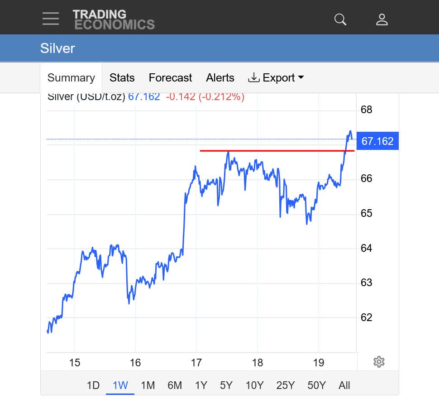Set chart range to 6M
The image size is (439, 408).
click(174, 385)
